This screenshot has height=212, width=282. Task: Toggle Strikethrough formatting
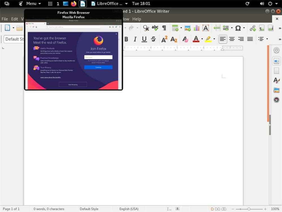click(153, 39)
